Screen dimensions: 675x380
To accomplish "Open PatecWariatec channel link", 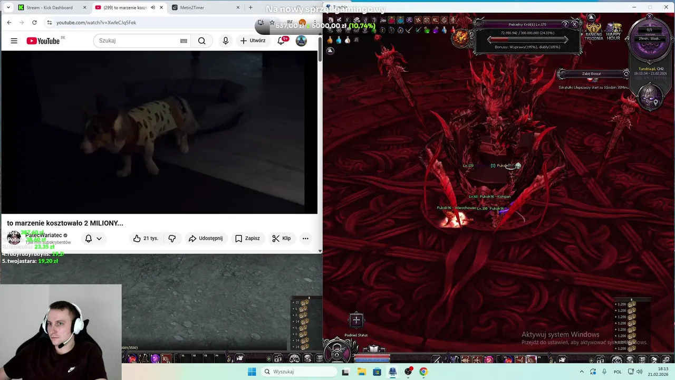I will click(x=44, y=235).
